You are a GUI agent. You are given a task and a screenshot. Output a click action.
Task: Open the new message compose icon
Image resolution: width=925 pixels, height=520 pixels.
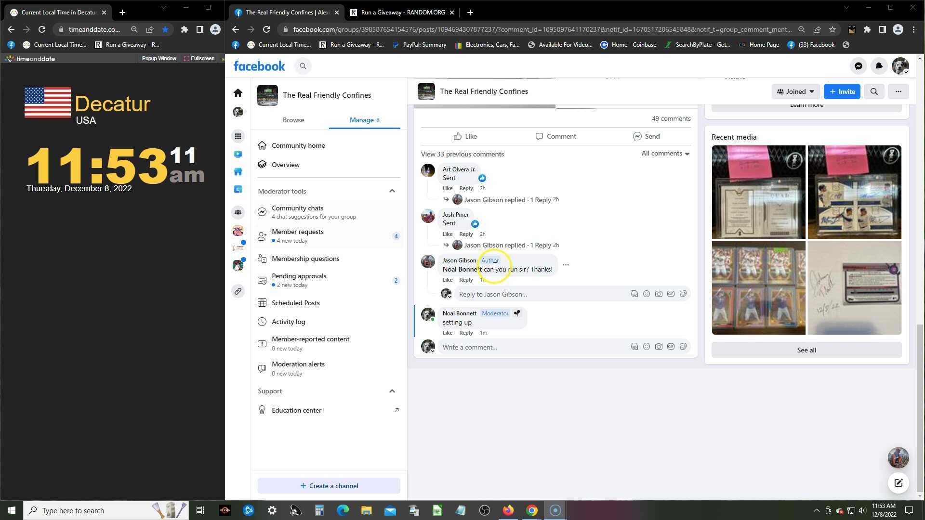pos(898,483)
